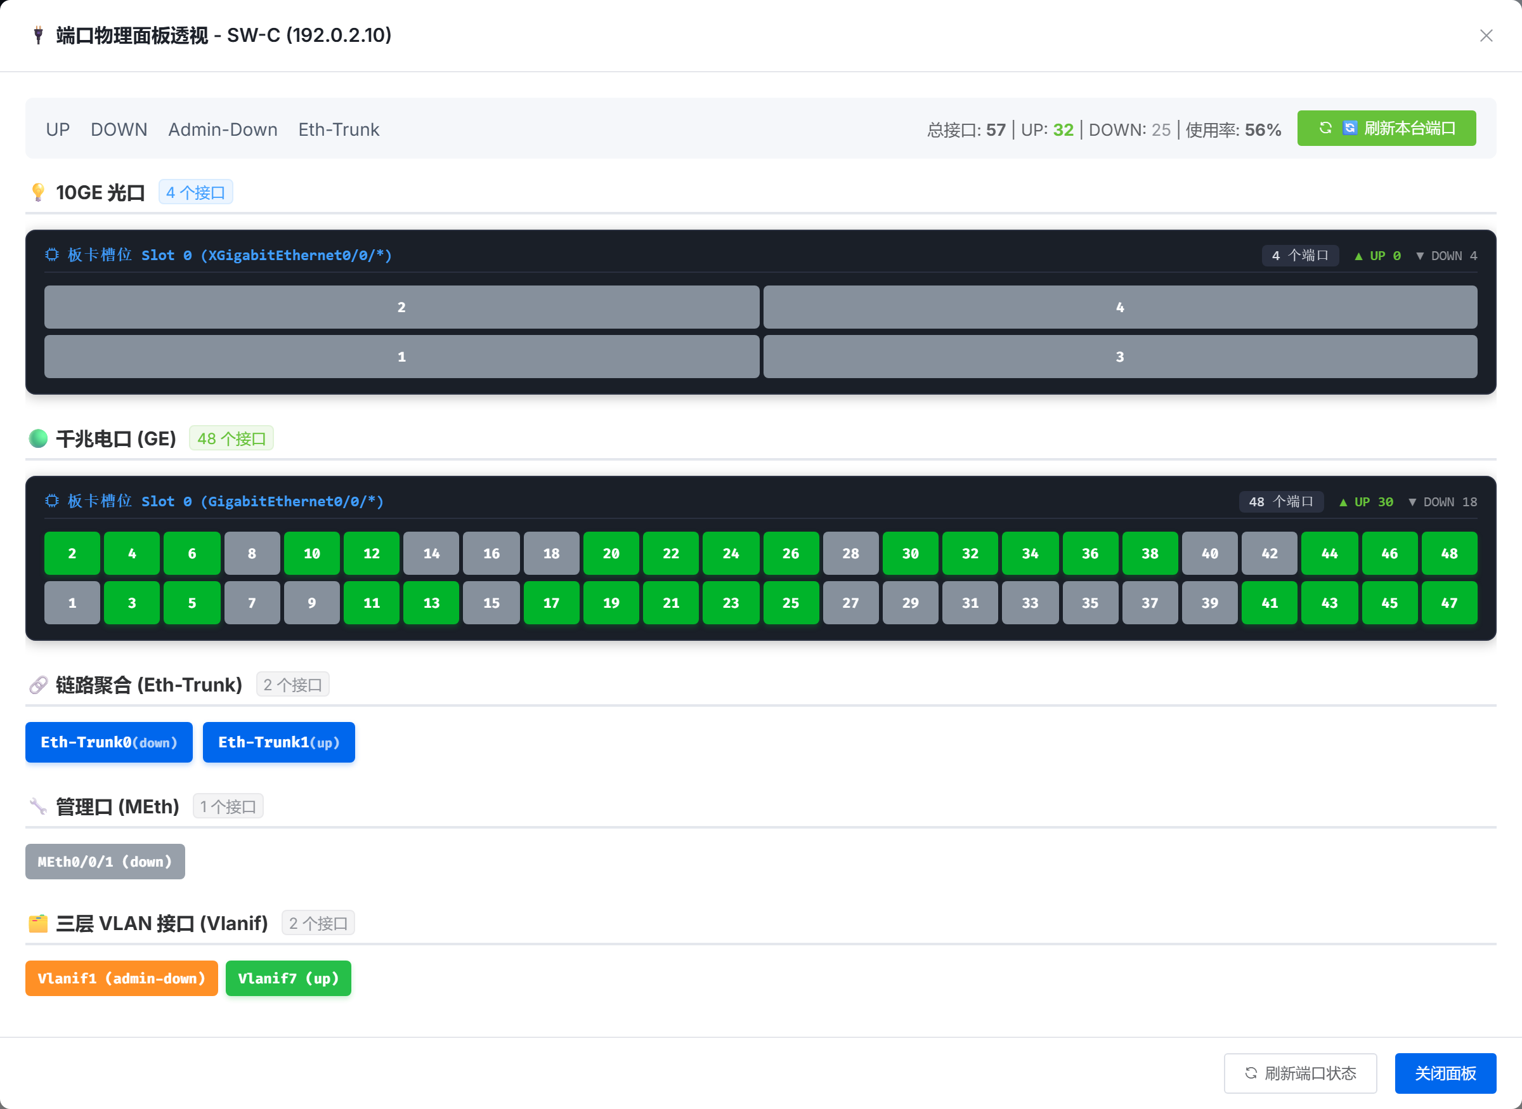Select green GE port 17
1522x1109 pixels.
pos(551,603)
